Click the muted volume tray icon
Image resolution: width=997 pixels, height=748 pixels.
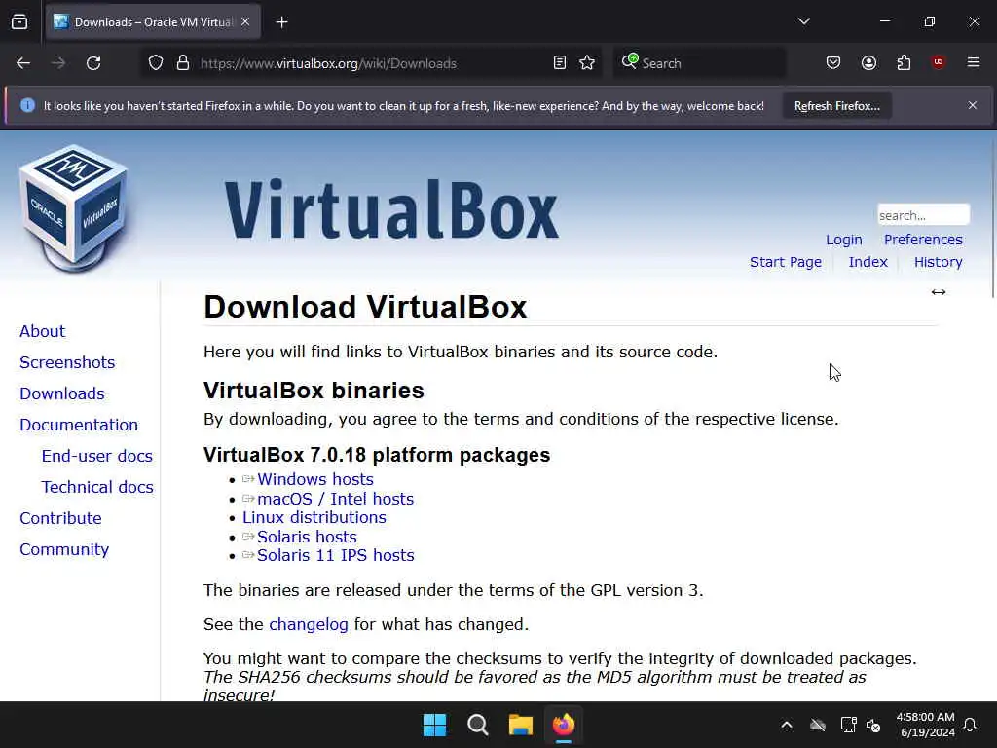[873, 725]
